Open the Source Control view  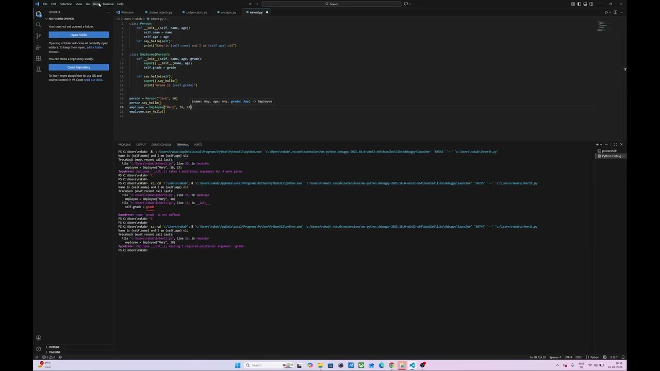(x=38, y=36)
